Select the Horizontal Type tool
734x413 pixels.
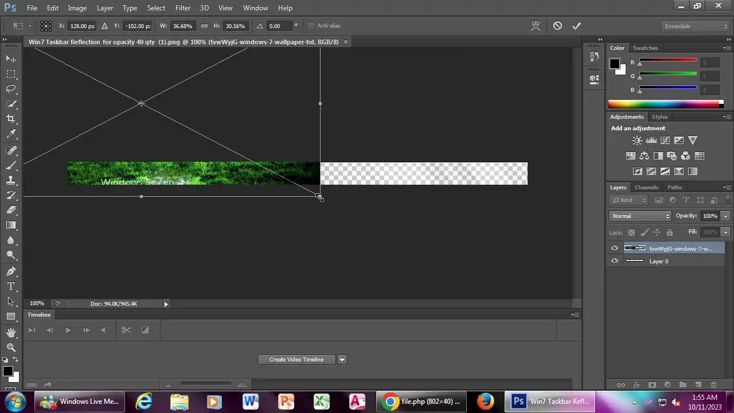pos(11,286)
